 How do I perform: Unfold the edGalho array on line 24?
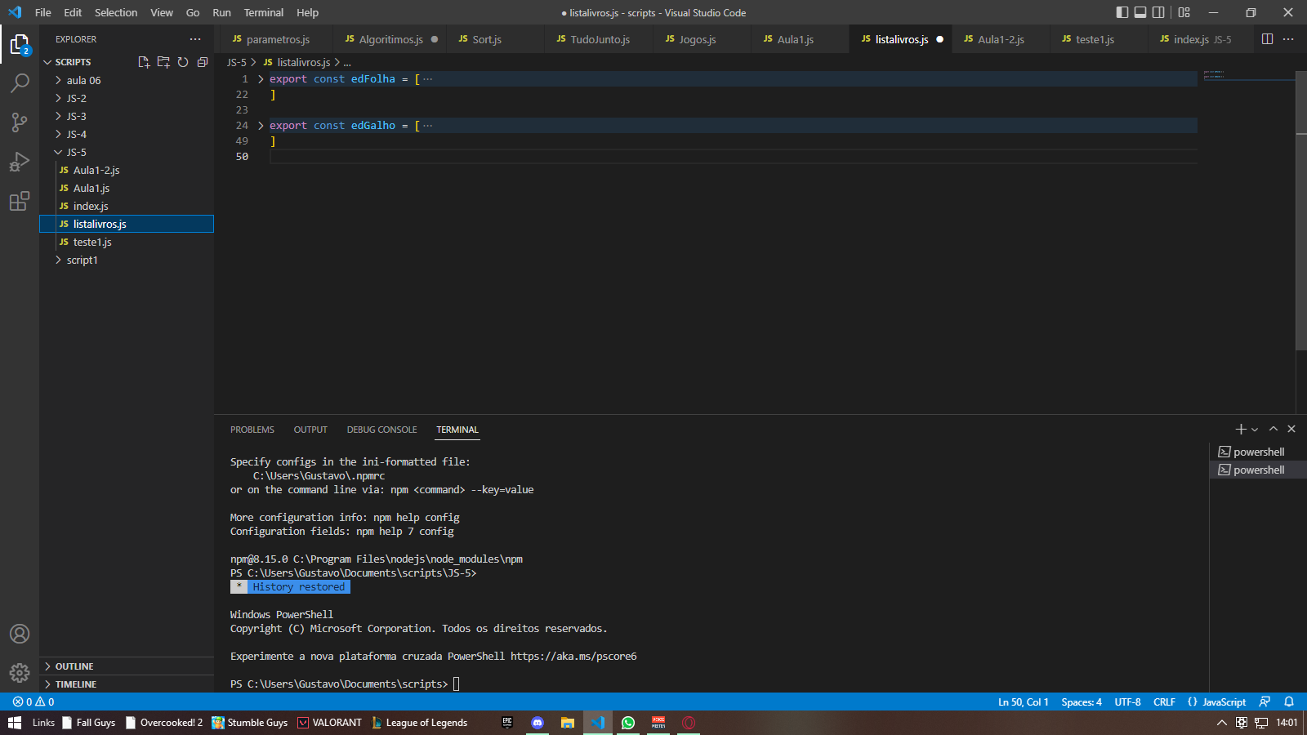click(261, 126)
